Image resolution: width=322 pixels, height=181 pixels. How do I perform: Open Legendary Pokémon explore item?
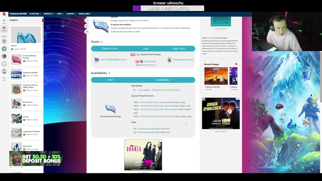[x=26, y=133]
